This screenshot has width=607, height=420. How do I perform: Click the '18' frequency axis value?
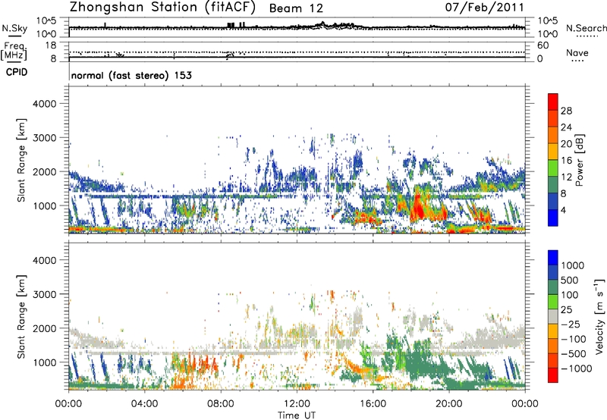(51, 45)
